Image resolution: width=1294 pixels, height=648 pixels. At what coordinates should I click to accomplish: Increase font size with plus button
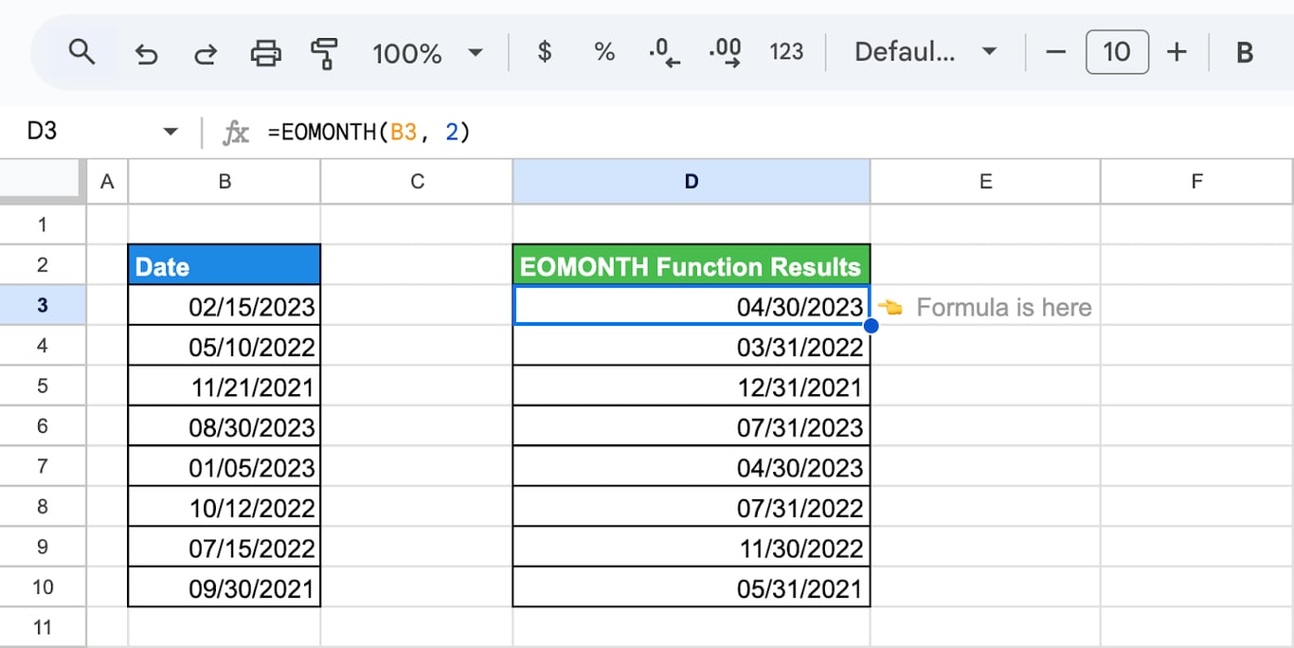(1177, 52)
